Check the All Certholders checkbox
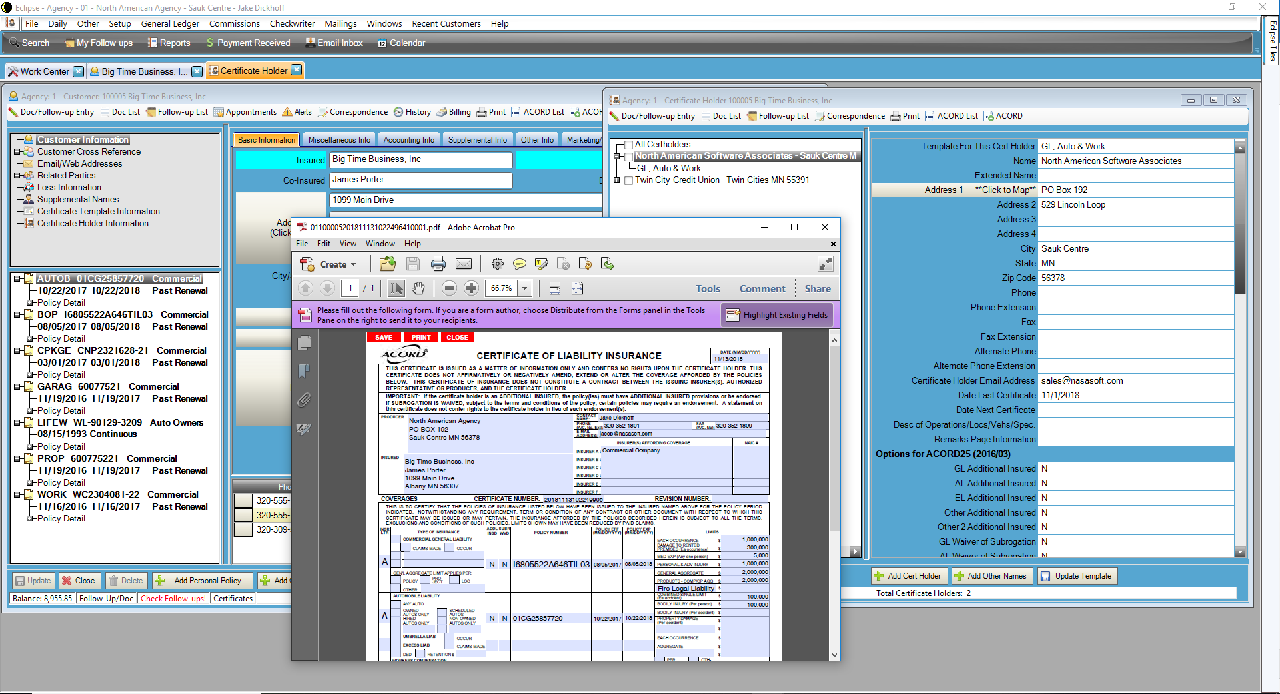 pos(628,145)
